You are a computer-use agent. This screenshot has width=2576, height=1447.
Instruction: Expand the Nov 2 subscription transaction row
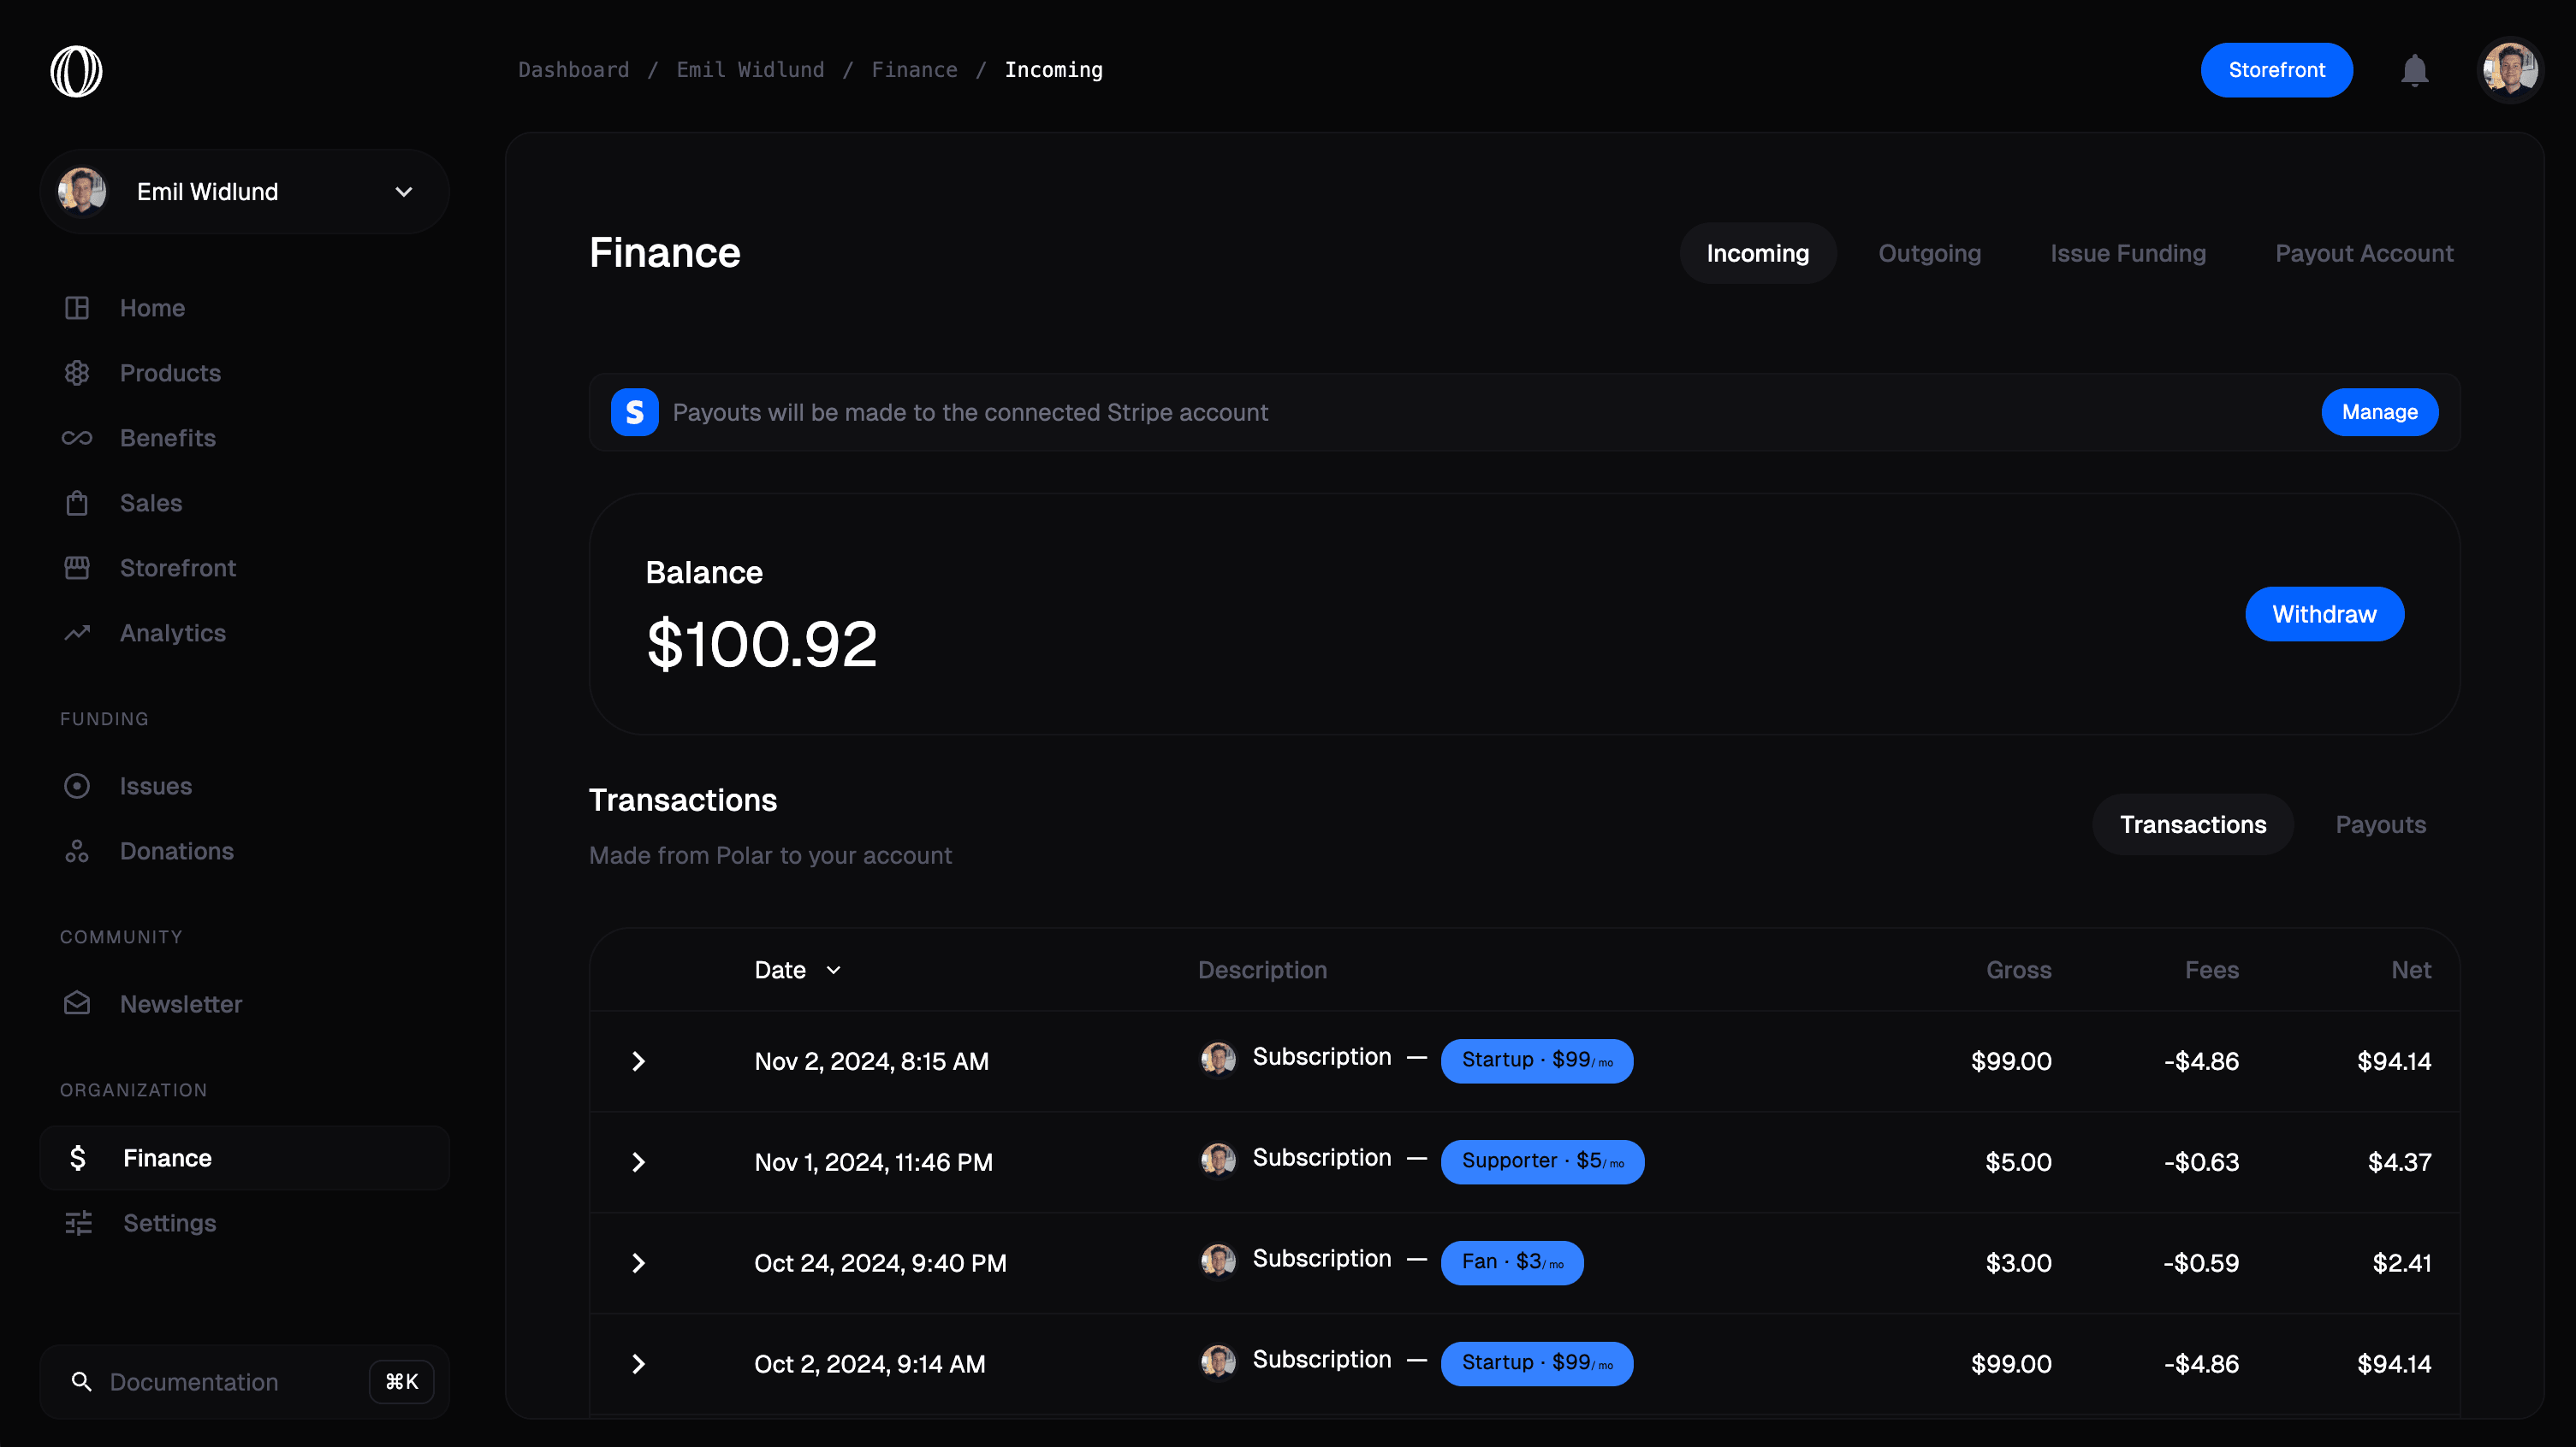(x=638, y=1061)
